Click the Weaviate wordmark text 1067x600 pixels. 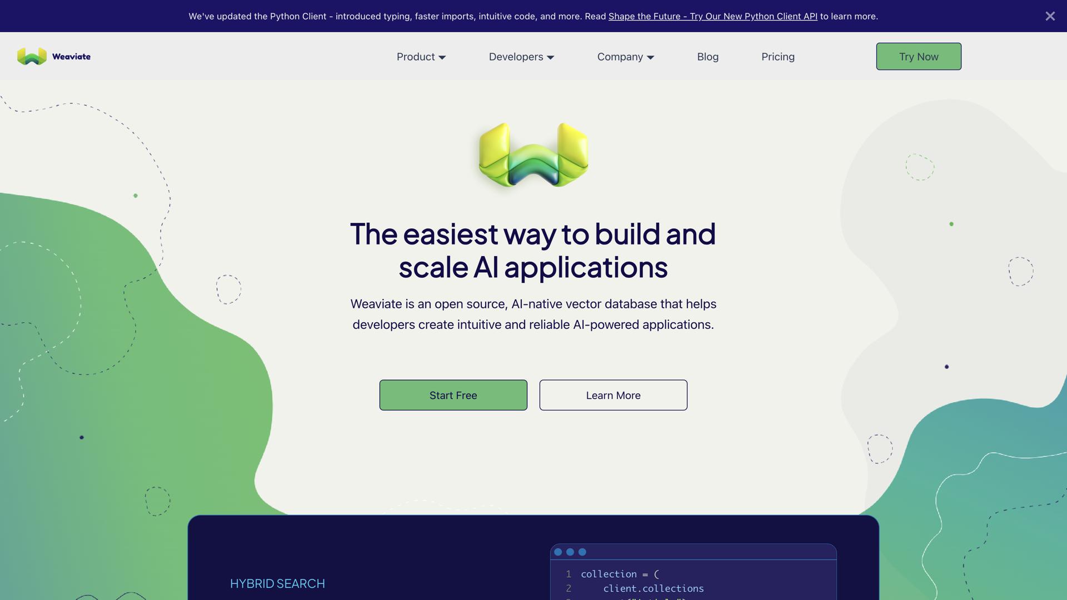71,57
